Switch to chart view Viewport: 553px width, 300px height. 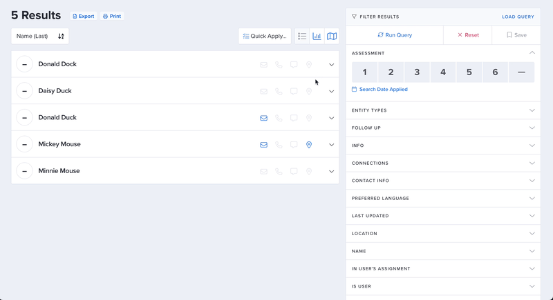pos(317,37)
